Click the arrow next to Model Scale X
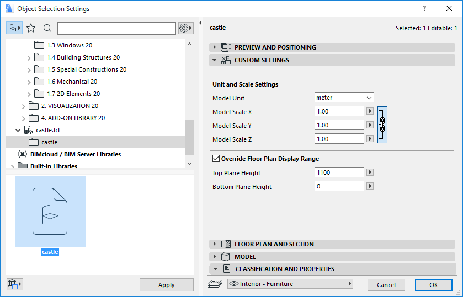463x297 pixels. (x=370, y=111)
